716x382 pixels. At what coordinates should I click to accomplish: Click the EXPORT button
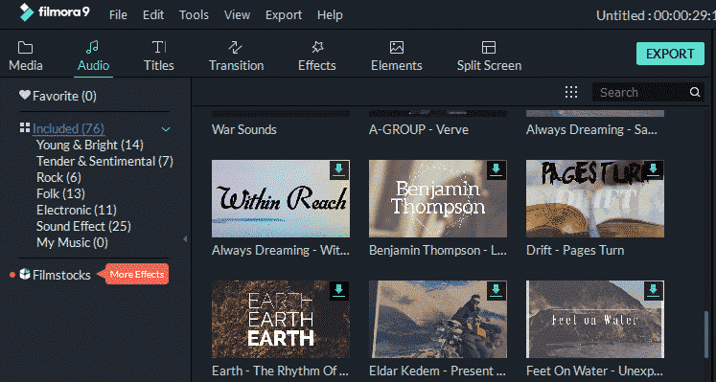click(x=670, y=54)
